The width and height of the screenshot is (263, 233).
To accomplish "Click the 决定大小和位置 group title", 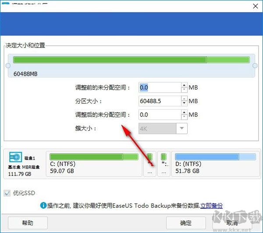I will (x=25, y=46).
